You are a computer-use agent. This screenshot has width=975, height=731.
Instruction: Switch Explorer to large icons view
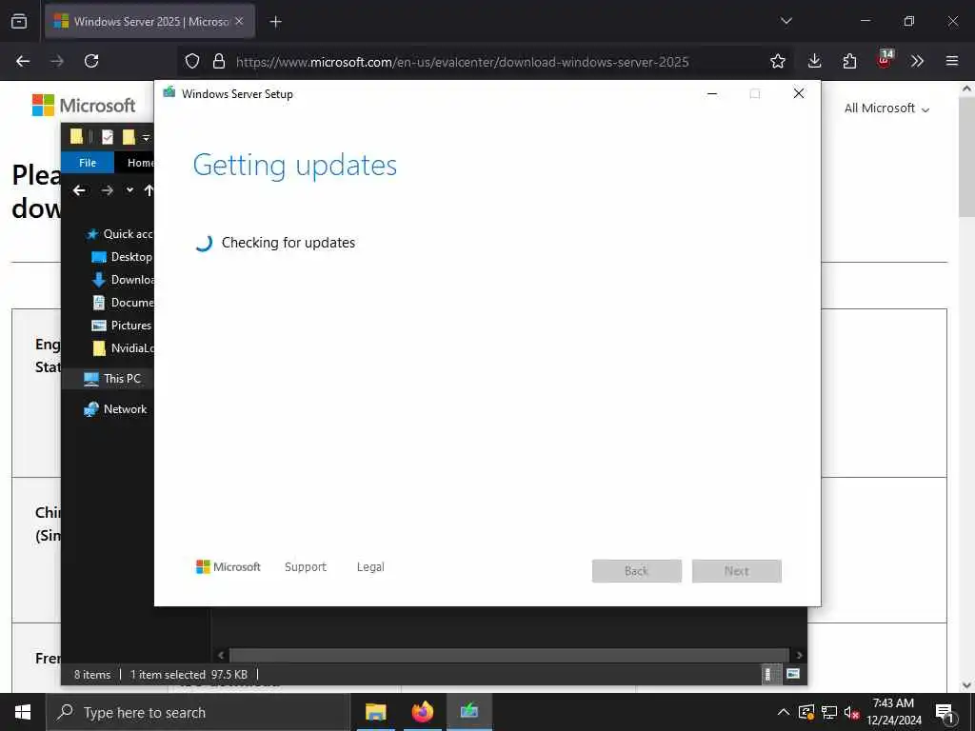click(793, 674)
